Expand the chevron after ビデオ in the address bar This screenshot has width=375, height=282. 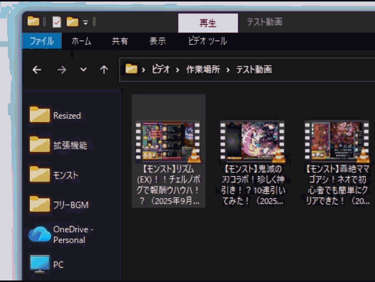(x=178, y=69)
